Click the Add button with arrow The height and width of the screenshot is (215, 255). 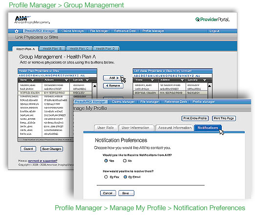[x=113, y=78]
